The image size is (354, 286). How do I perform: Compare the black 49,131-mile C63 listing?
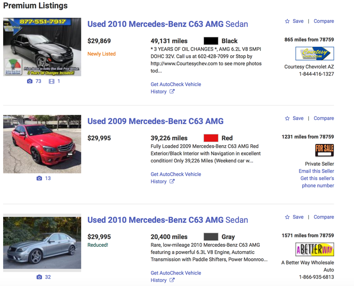point(324,21)
